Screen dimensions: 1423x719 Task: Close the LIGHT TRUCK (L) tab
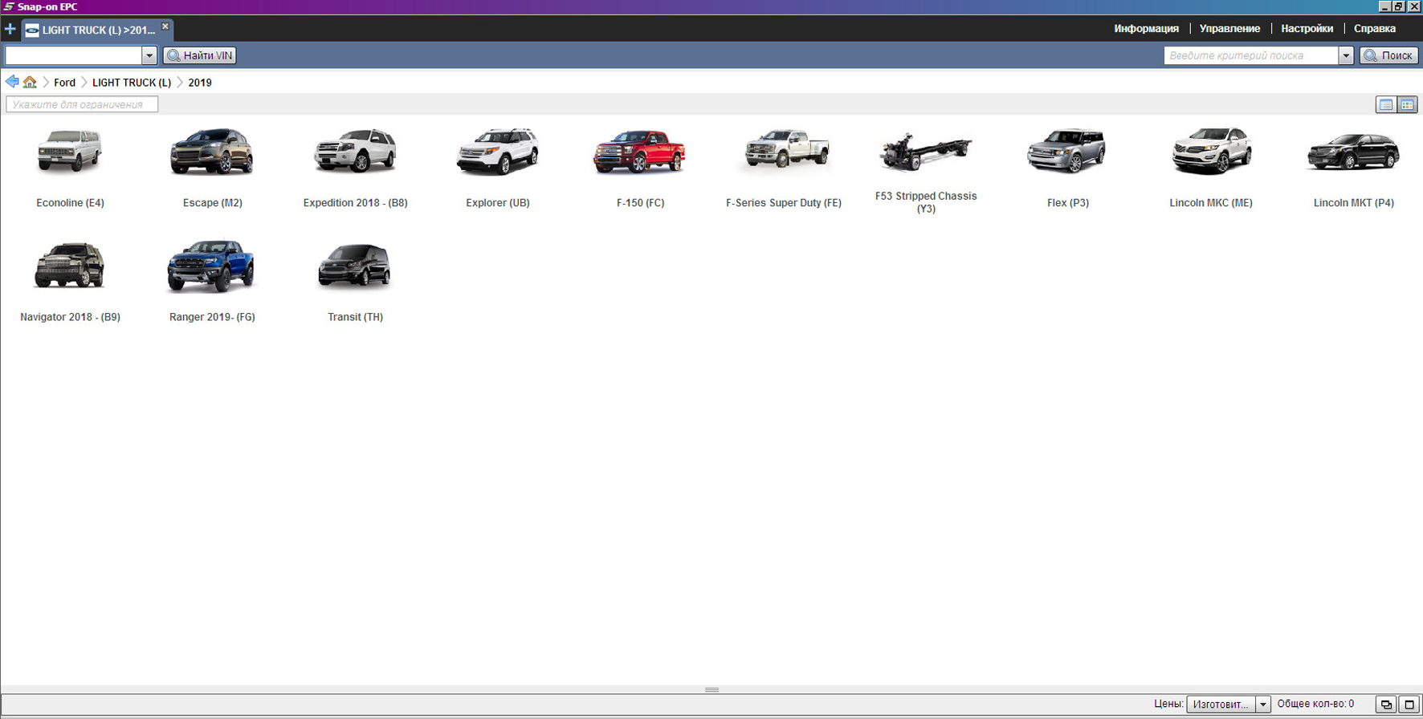[165, 26]
